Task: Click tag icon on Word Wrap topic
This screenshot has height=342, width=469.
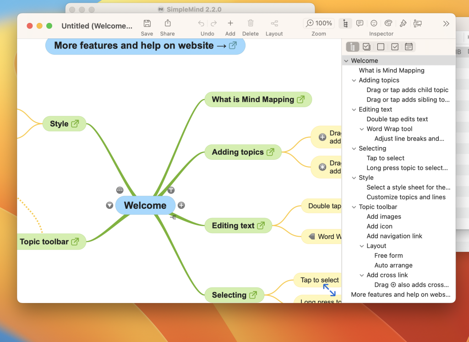Action: (x=311, y=237)
